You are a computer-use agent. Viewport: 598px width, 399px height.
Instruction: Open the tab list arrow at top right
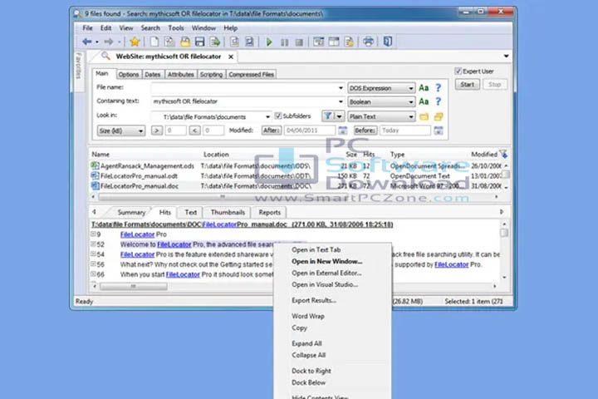coord(506,57)
